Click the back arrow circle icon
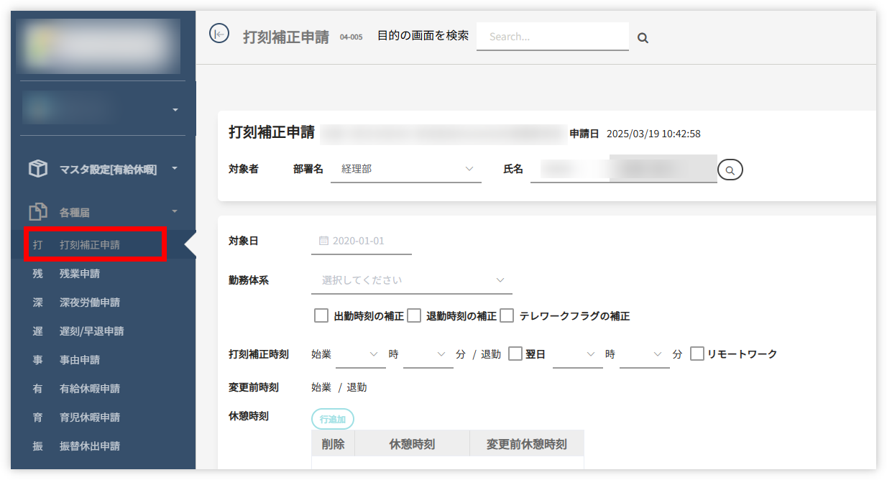The width and height of the screenshot is (887, 480). (219, 33)
